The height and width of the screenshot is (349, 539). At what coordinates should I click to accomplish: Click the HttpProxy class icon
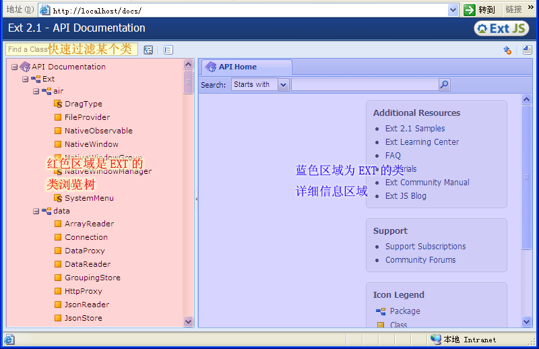click(58, 291)
